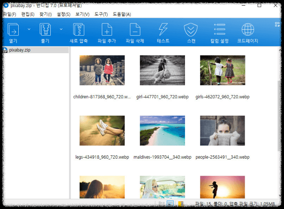The image size is (284, 209).
Task: Select the woman in car thumbnail
Action: click(162, 187)
